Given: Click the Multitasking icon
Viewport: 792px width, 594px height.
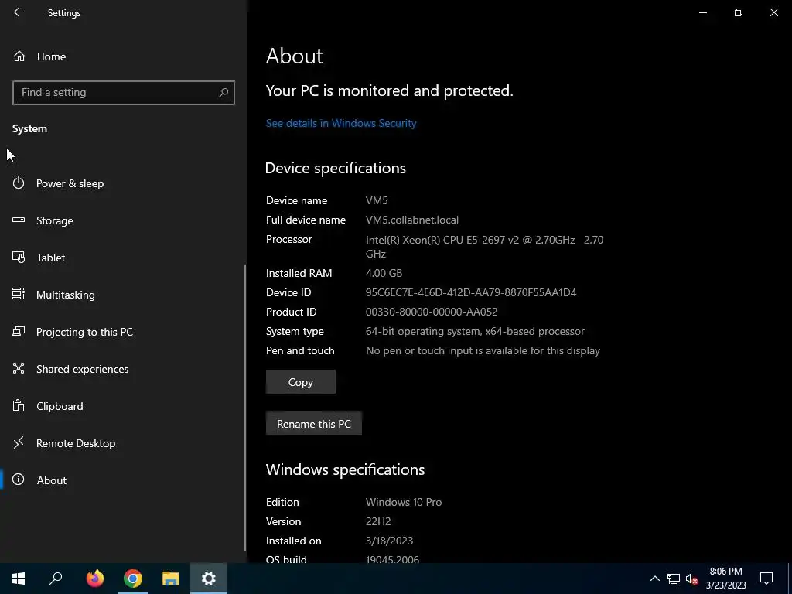Looking at the screenshot, I should 19,293.
